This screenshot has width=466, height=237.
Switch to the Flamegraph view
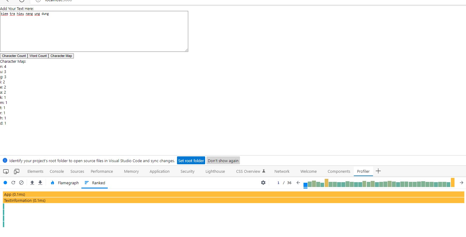pyautogui.click(x=64, y=183)
